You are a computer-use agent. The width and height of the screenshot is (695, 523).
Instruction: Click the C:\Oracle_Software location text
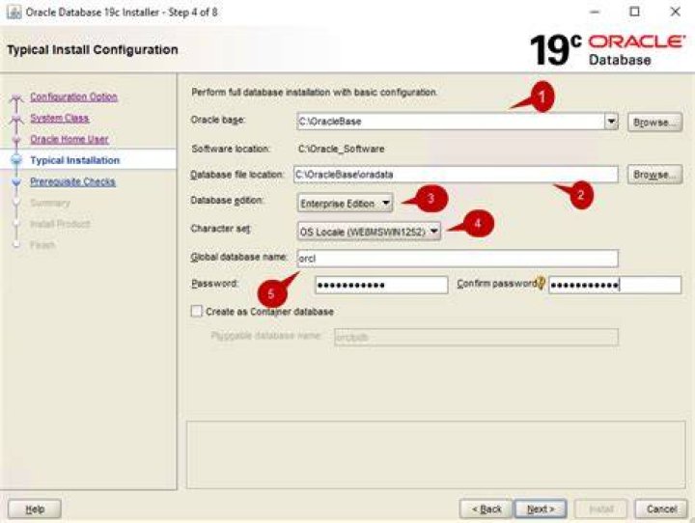click(x=342, y=149)
